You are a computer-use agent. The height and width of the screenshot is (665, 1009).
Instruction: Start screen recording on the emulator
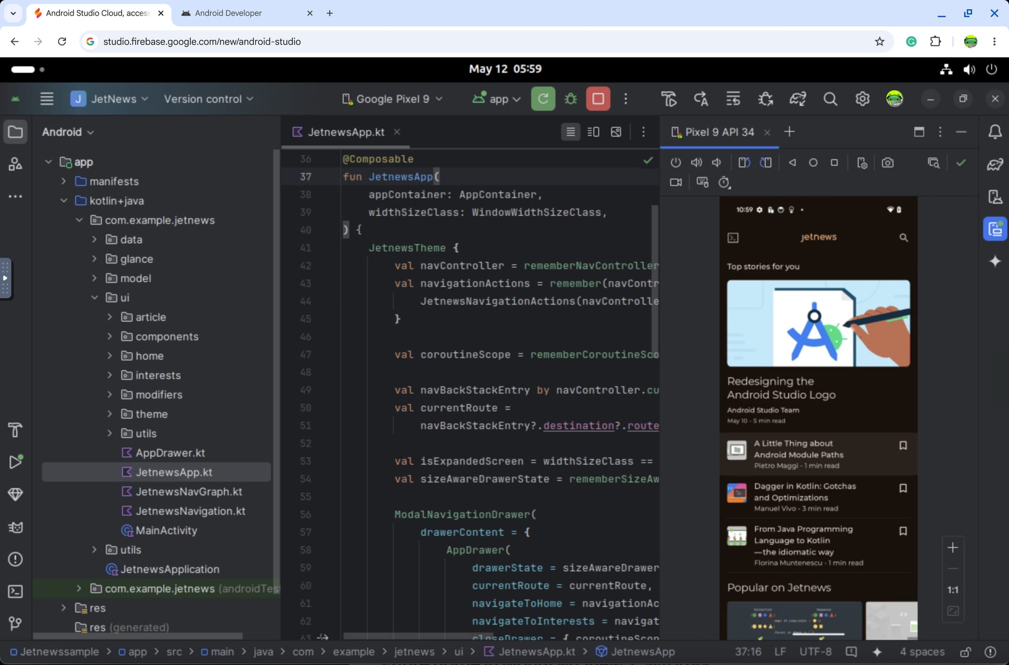(x=676, y=183)
